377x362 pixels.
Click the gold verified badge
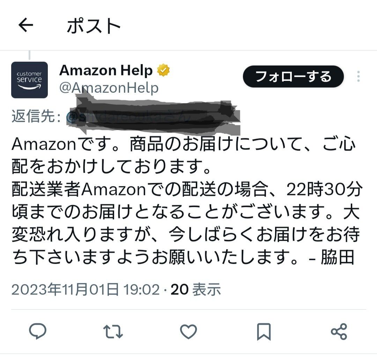tap(163, 70)
